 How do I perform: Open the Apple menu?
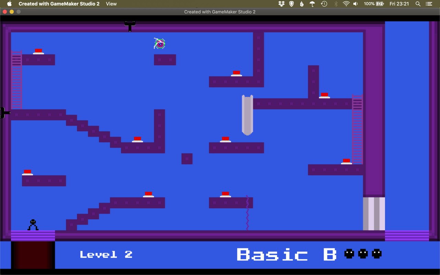pos(9,4)
